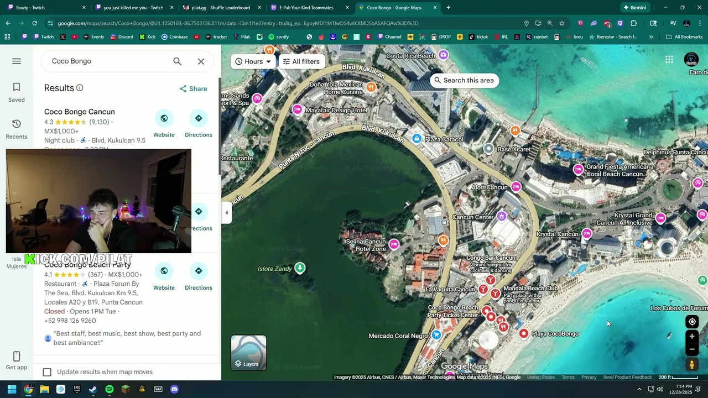Select Costa Rica Beach pin
Viewport: 708px width, 398px height.
(x=443, y=55)
